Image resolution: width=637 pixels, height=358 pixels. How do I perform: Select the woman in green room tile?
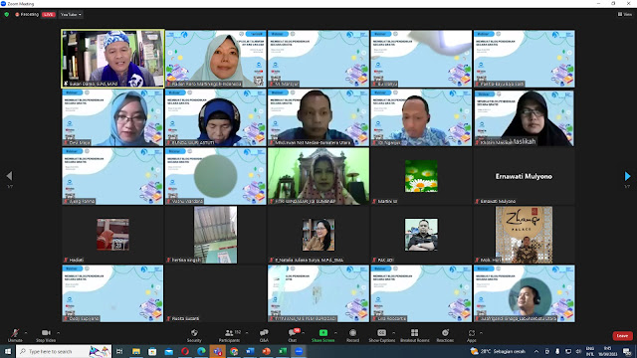(318, 176)
